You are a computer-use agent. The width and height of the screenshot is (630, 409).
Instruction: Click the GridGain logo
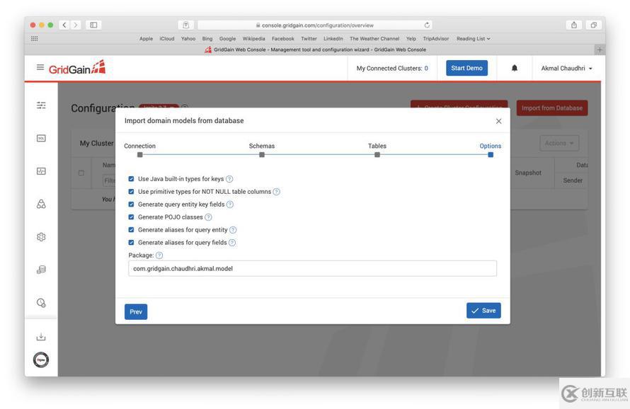click(x=77, y=67)
